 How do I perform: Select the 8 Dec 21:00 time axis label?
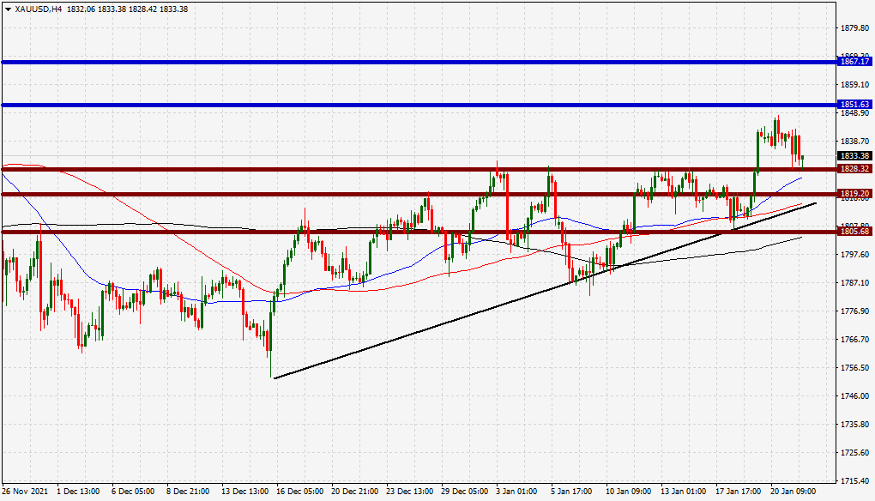pyautogui.click(x=188, y=492)
